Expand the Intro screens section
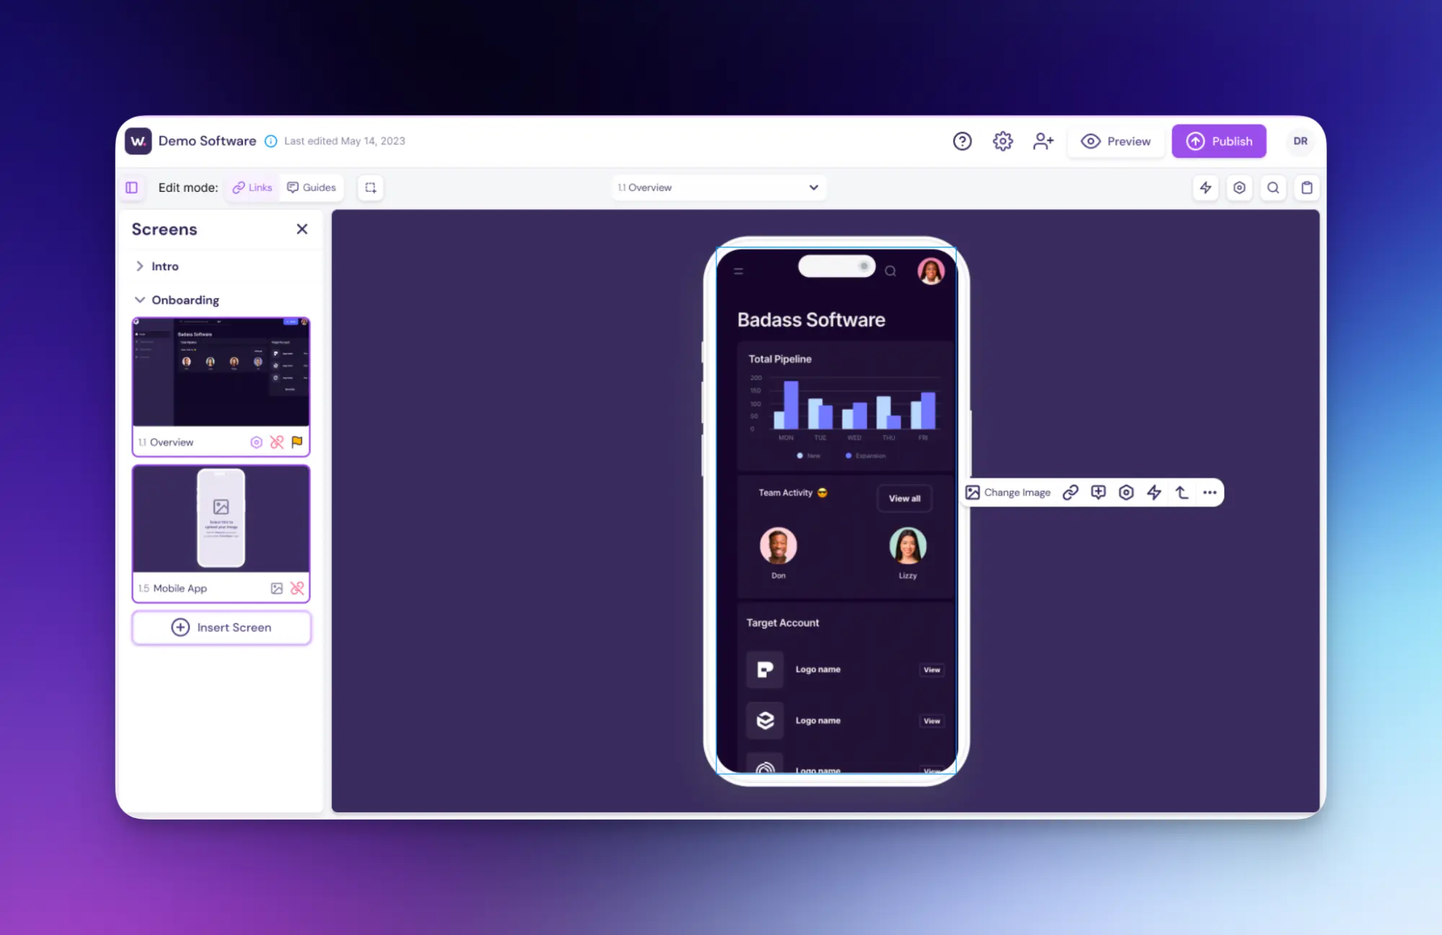The image size is (1442, 935). (139, 265)
